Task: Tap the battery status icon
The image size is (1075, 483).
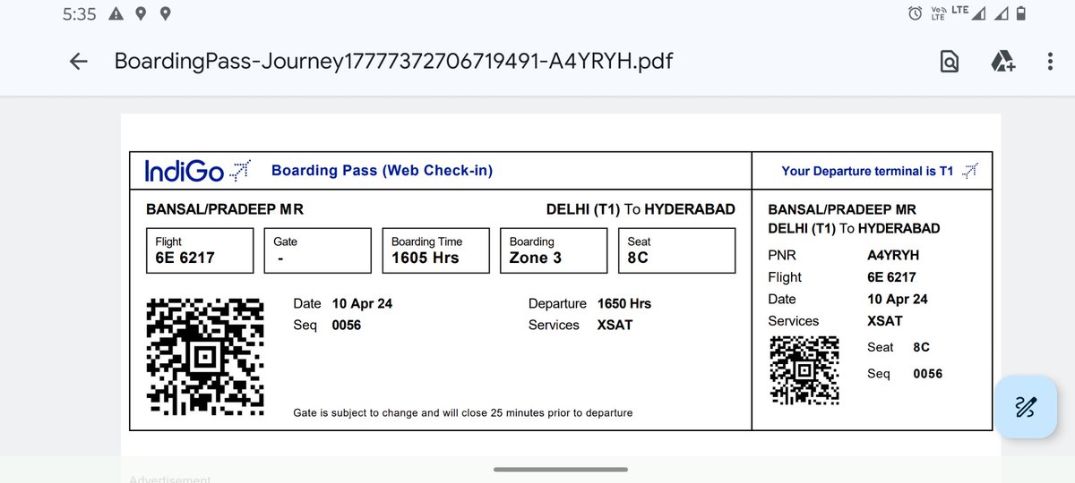Action: (1021, 13)
